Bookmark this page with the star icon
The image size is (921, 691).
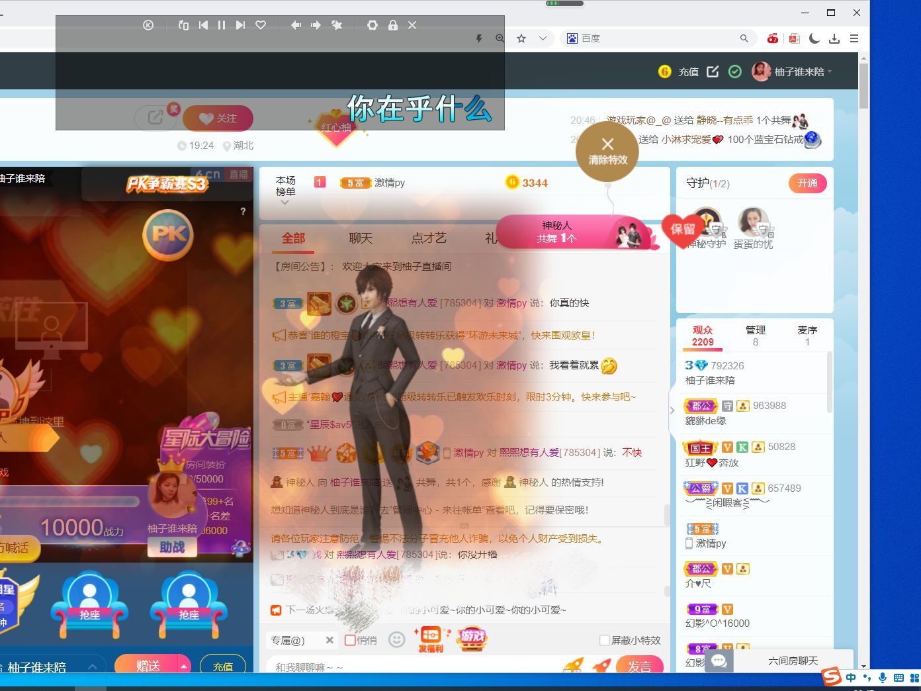(x=521, y=38)
